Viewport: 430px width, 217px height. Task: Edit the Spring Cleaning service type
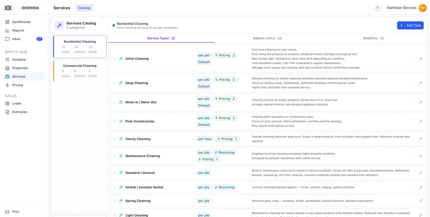point(421,201)
